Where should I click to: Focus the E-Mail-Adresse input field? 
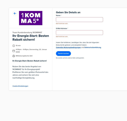(80, 33)
